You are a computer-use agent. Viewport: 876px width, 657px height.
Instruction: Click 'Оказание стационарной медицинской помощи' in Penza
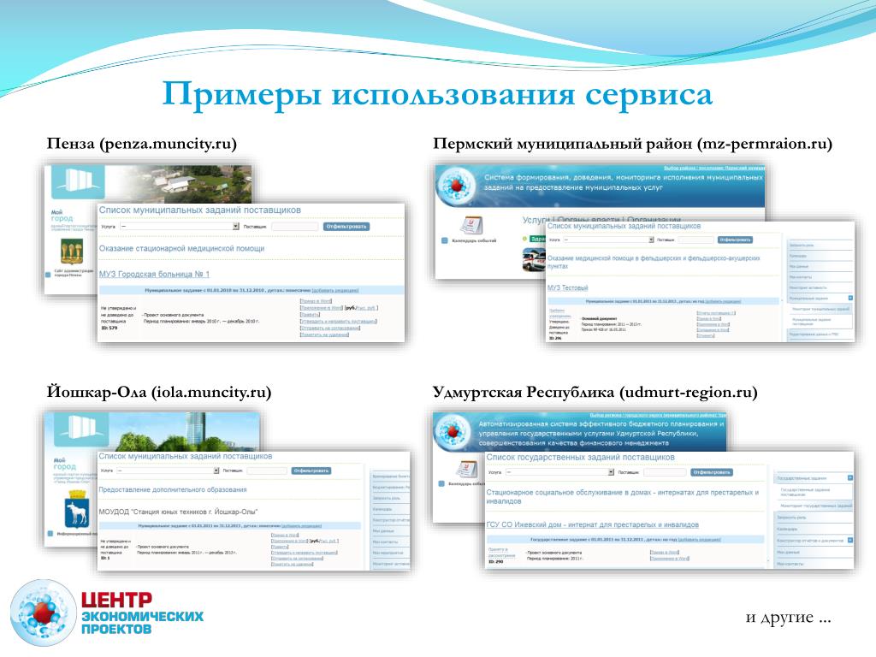click(x=181, y=249)
